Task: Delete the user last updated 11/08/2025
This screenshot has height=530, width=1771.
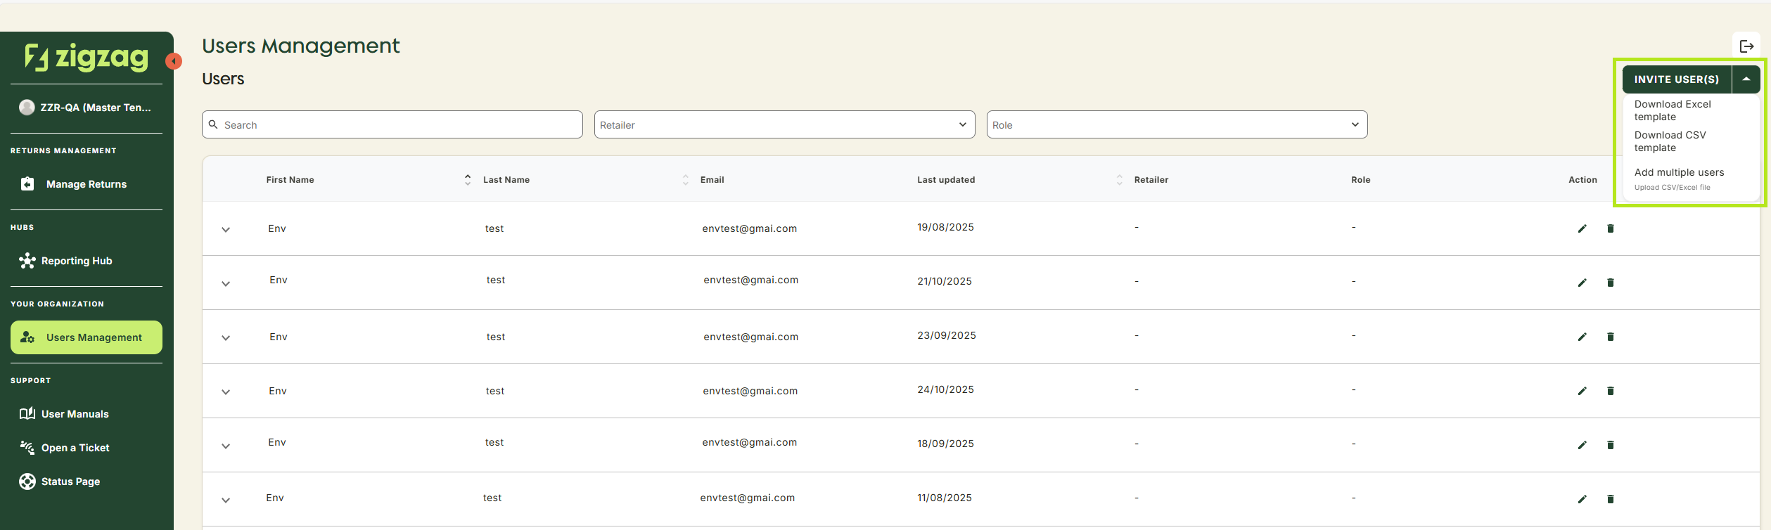Action: (1610, 499)
